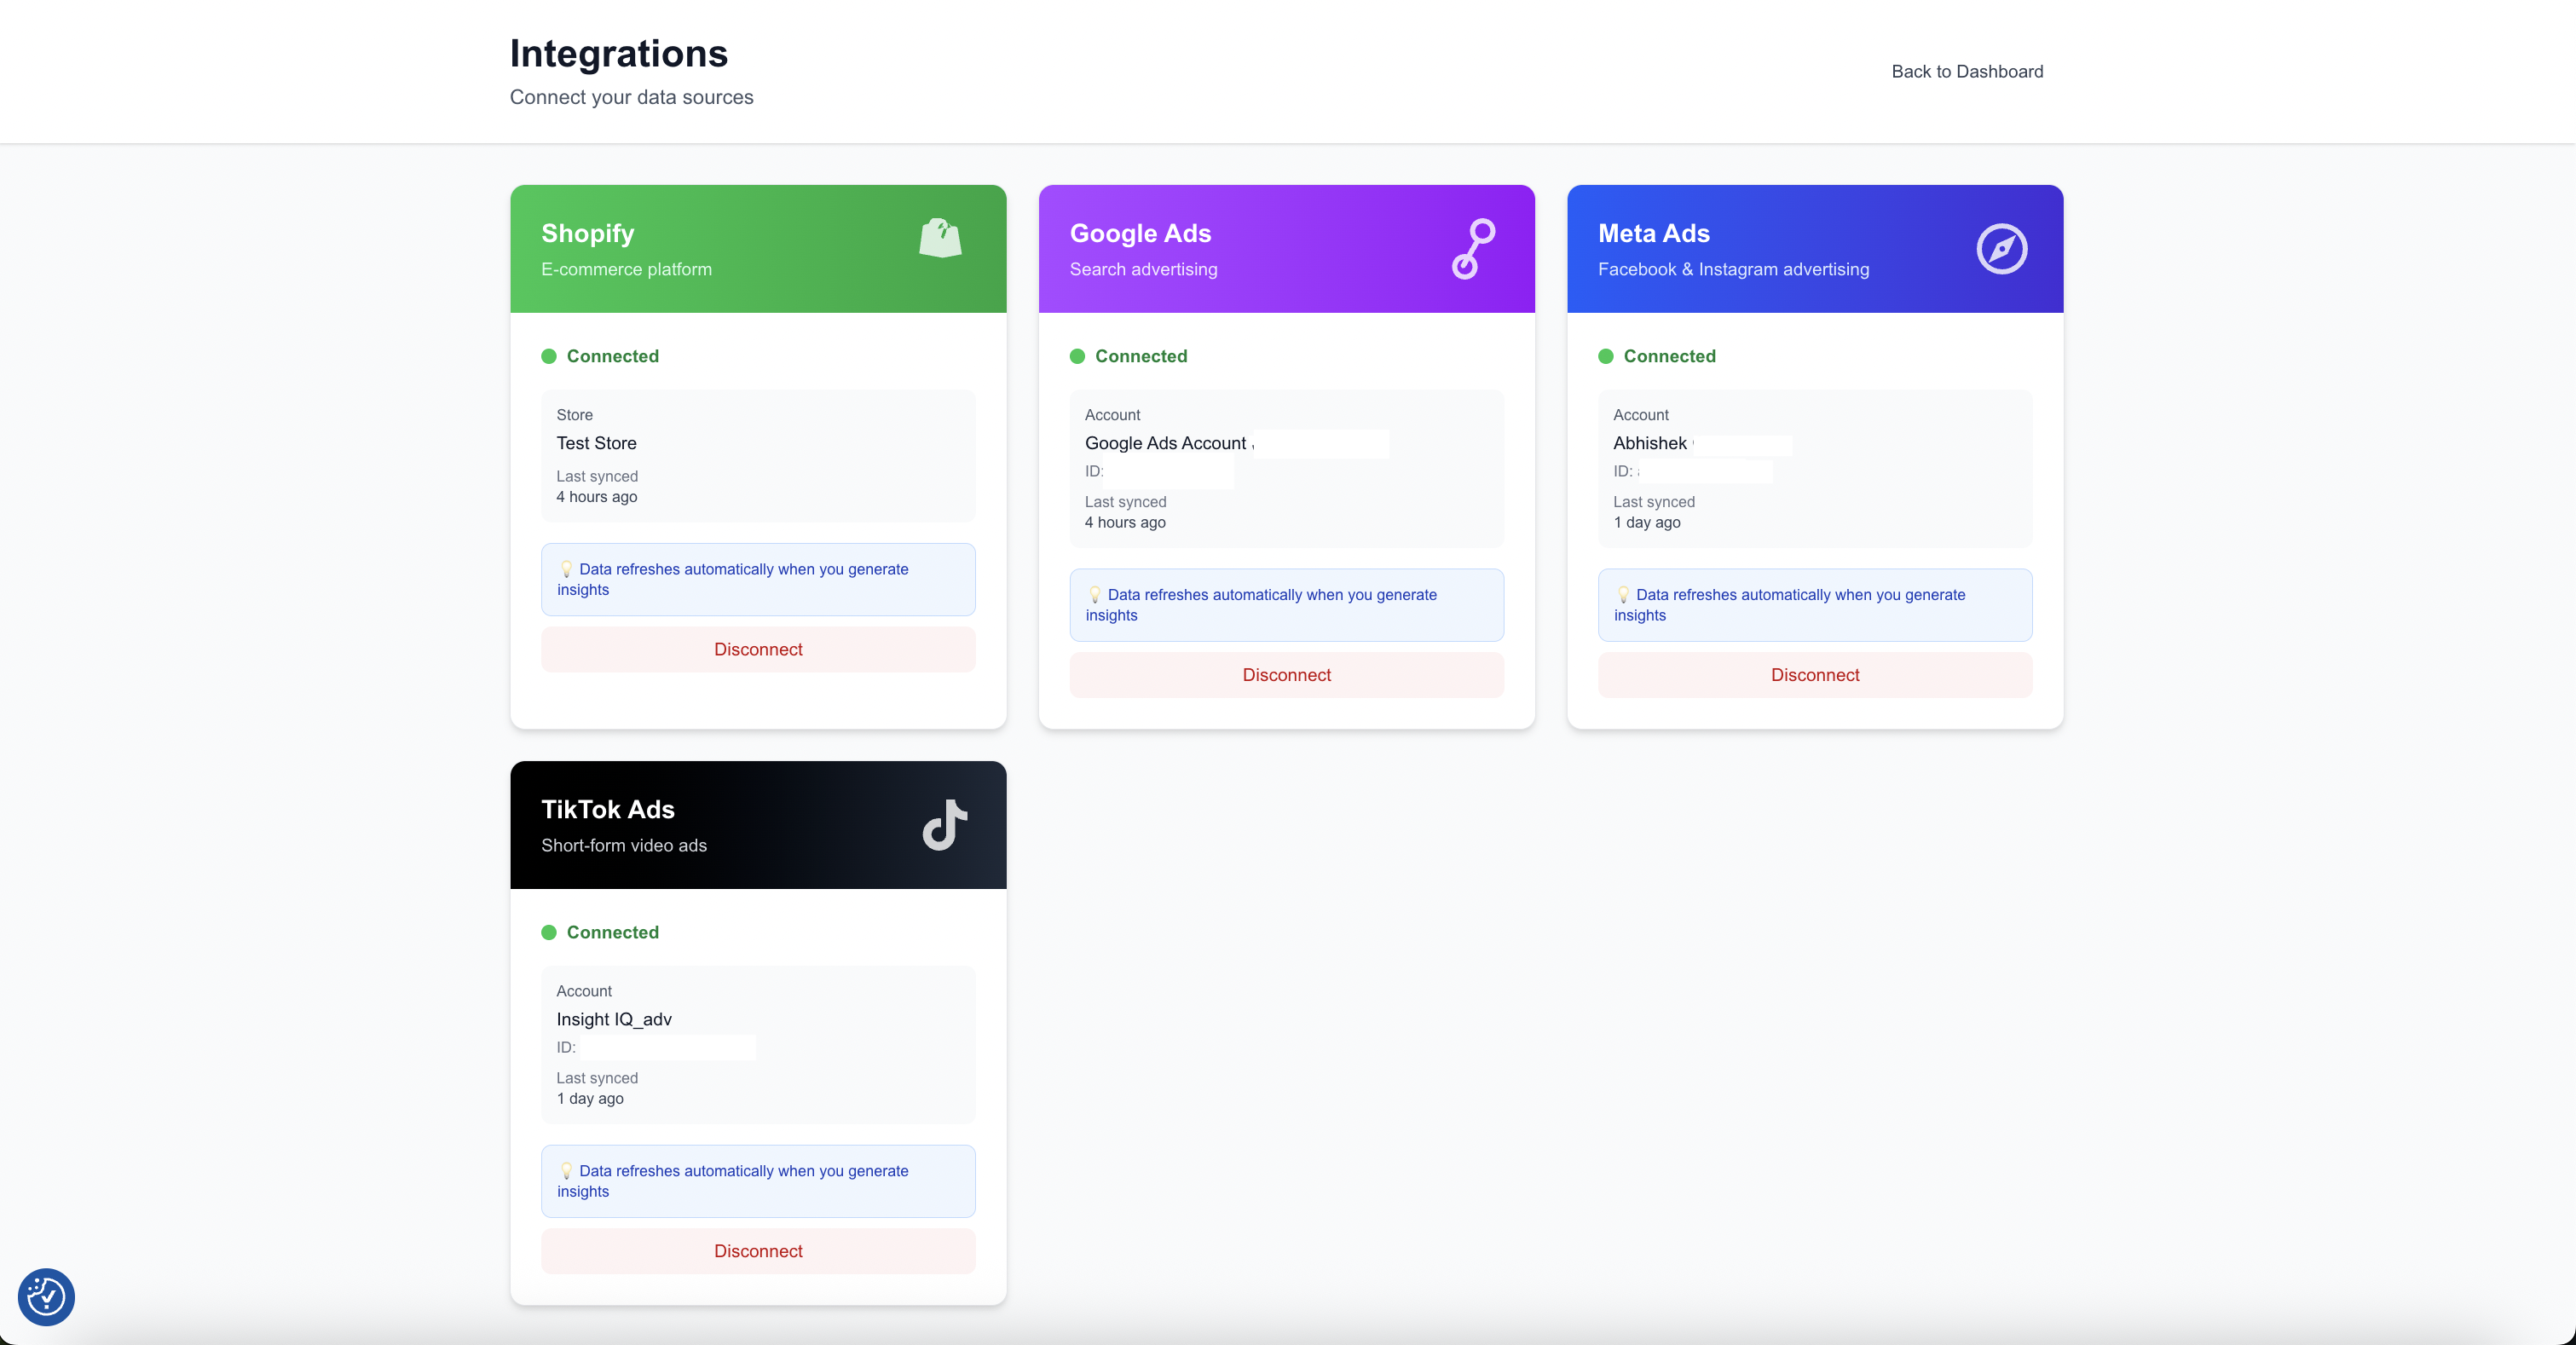Viewport: 2576px width, 1345px height.
Task: Click the purple Google Ads card header
Action: 1286,248
